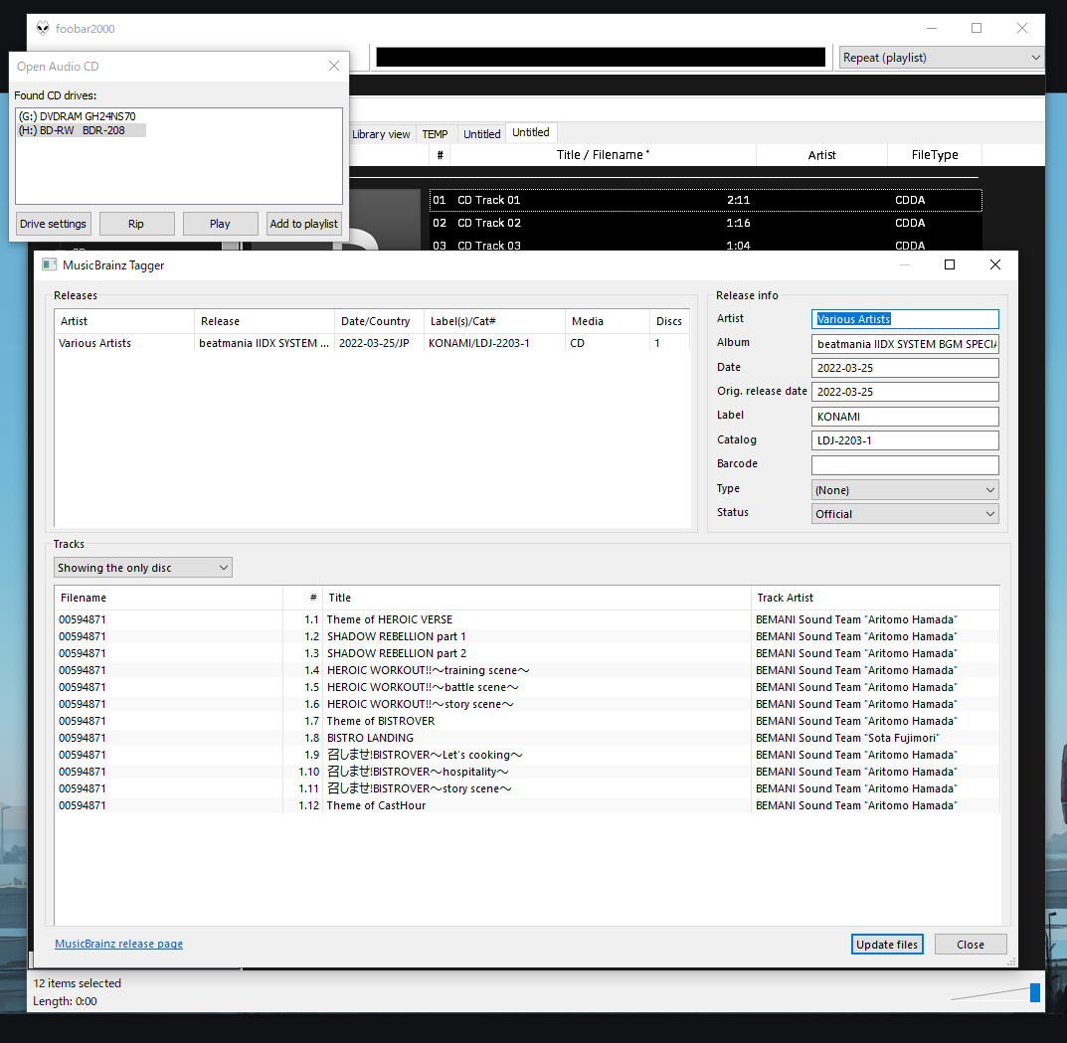Open the Repeat (playlist) playback order dropdown

pos(941,58)
